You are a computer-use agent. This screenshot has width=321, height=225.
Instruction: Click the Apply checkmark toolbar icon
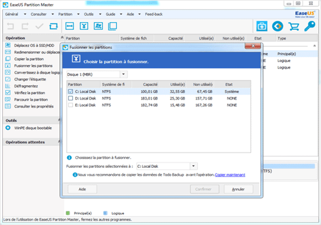39,26
